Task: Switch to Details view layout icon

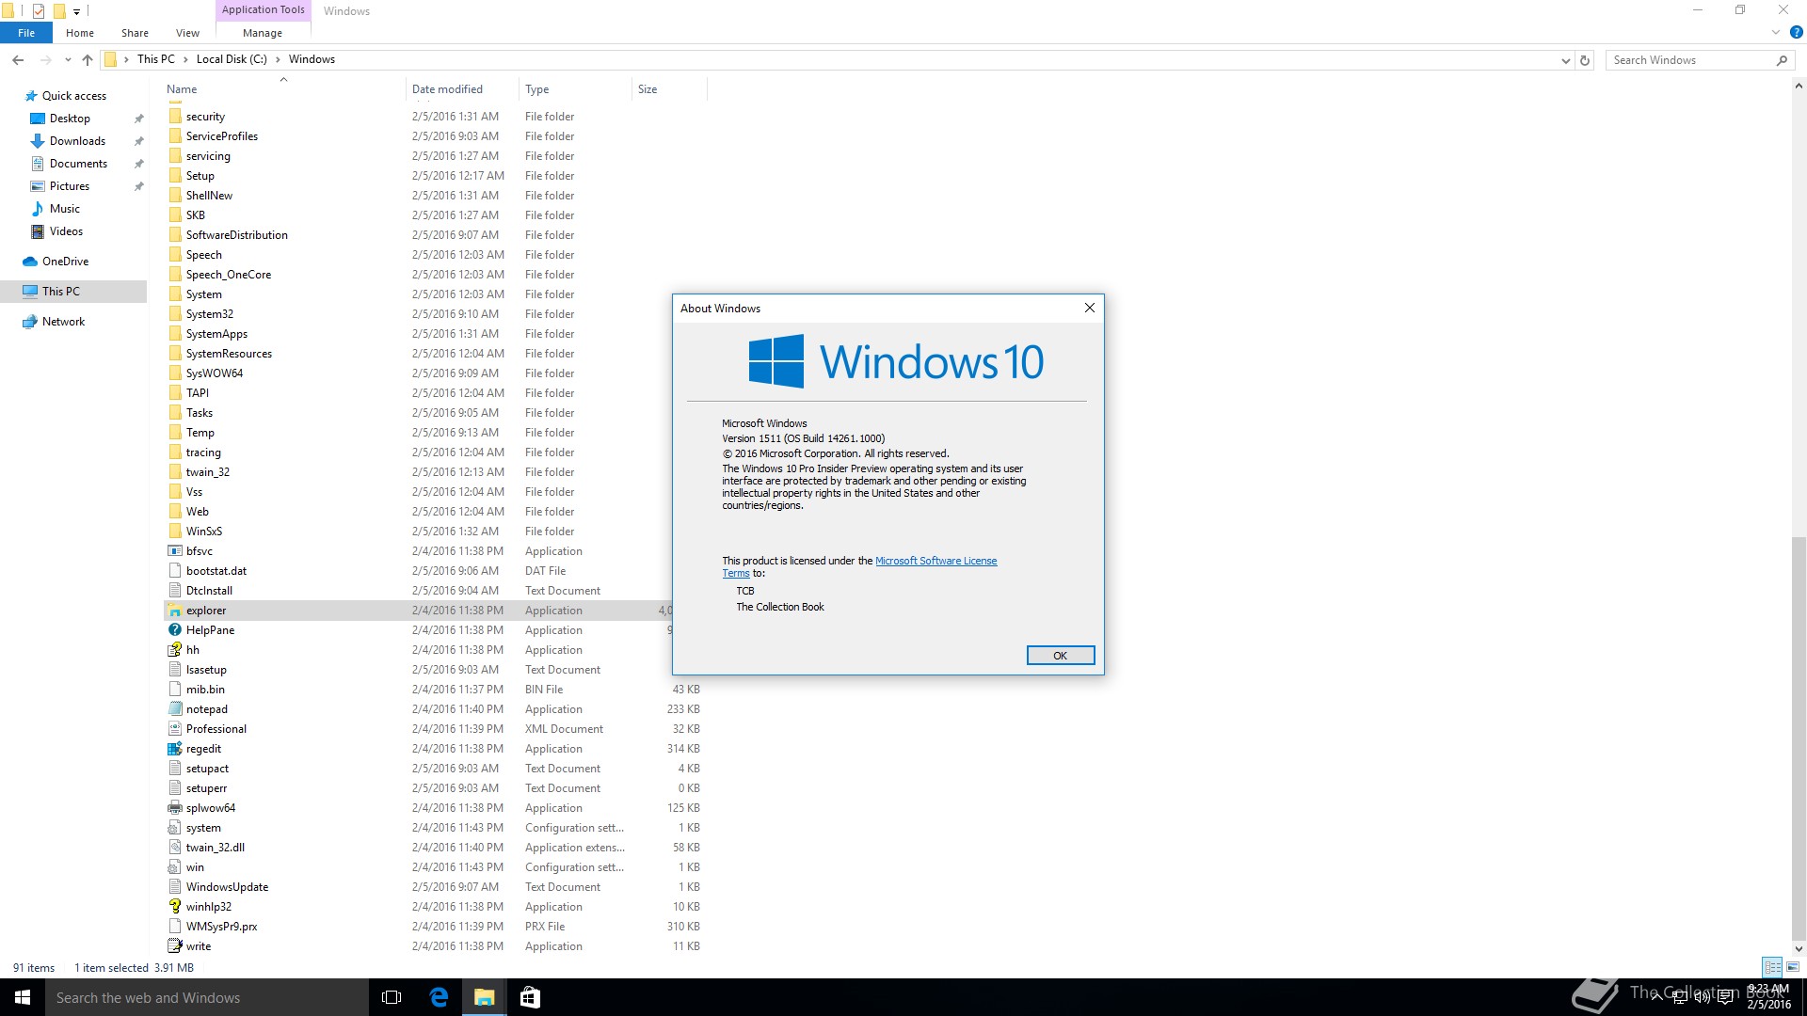Action: pos(1772,967)
